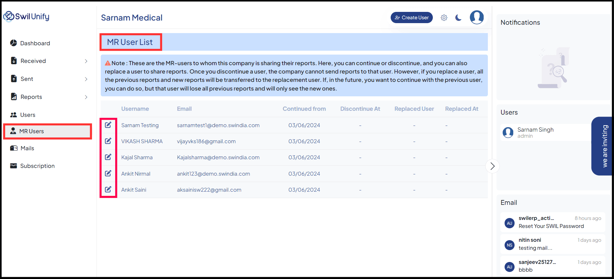
Task: Click the MR User List heading
Action: [x=130, y=42]
